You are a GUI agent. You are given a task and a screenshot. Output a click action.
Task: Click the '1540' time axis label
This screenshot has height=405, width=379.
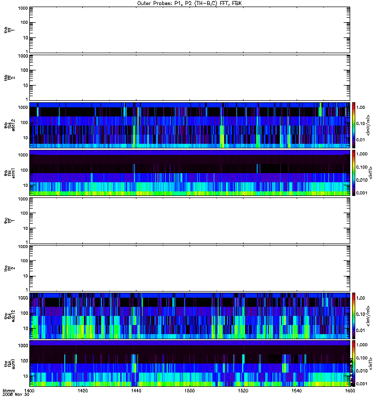(x=297, y=390)
